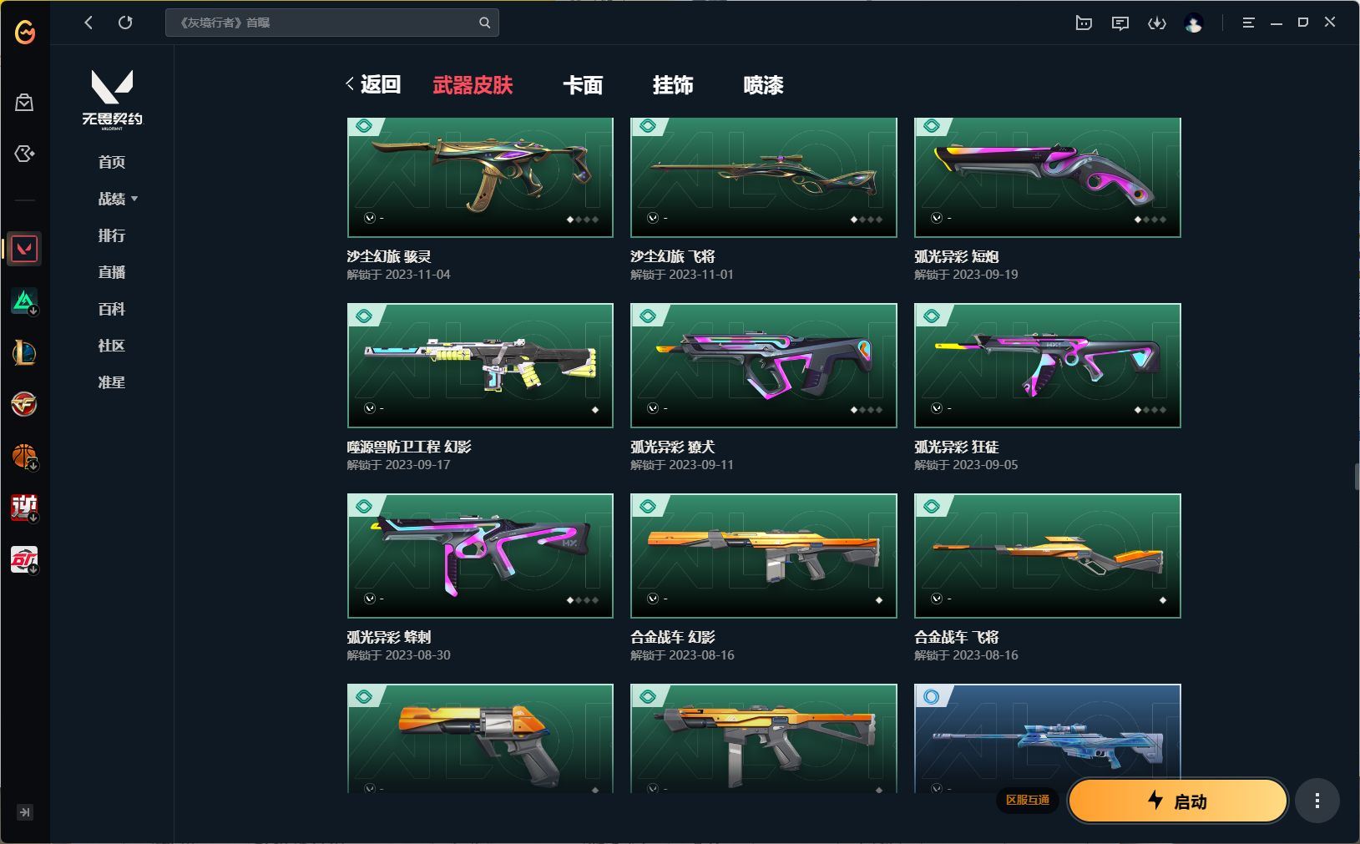Screen dimensions: 1360x844
Task: Click the basketball game sidebar icon
Action: (24, 457)
